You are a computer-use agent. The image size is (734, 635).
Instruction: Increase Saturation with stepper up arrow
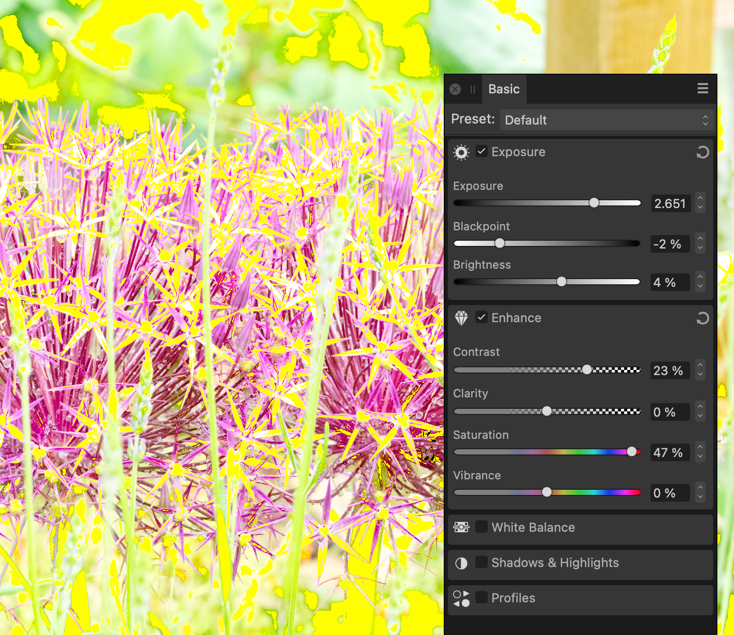(700, 447)
